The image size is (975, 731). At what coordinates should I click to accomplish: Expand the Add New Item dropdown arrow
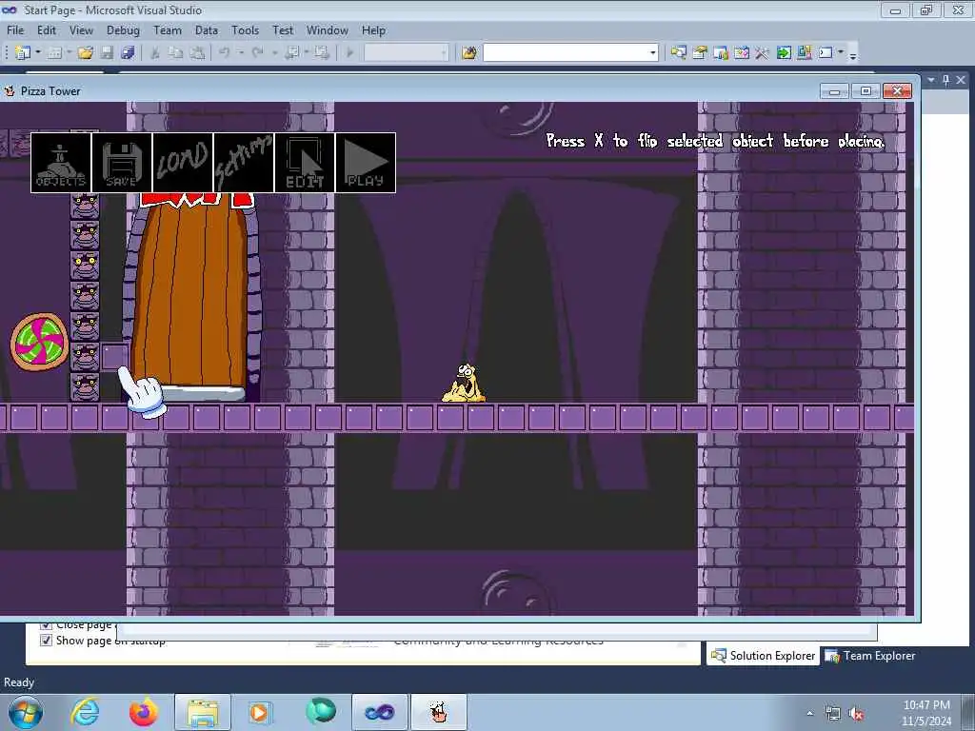[x=69, y=53]
